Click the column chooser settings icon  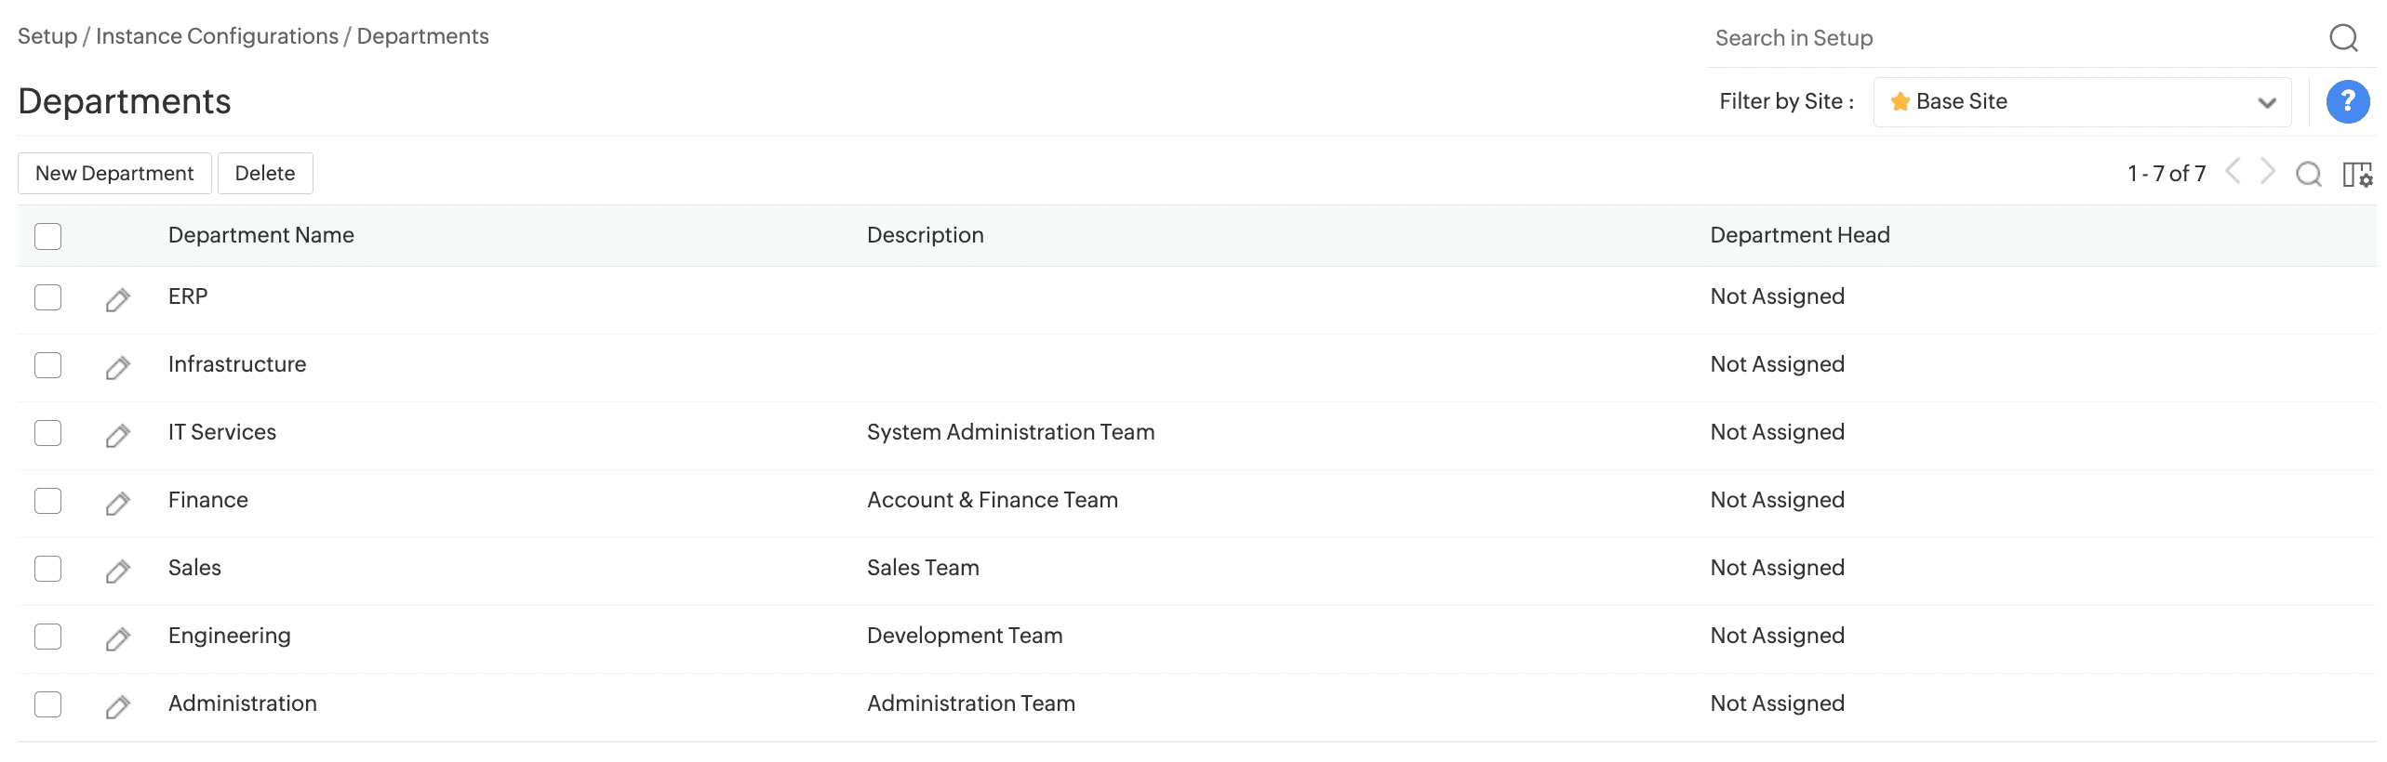coord(2357,174)
